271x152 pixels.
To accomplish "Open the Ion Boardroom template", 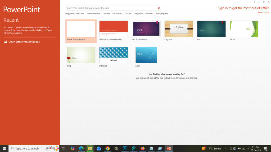I will [146, 28].
